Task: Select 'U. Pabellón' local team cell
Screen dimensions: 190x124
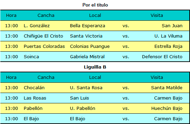Action: 83,108
